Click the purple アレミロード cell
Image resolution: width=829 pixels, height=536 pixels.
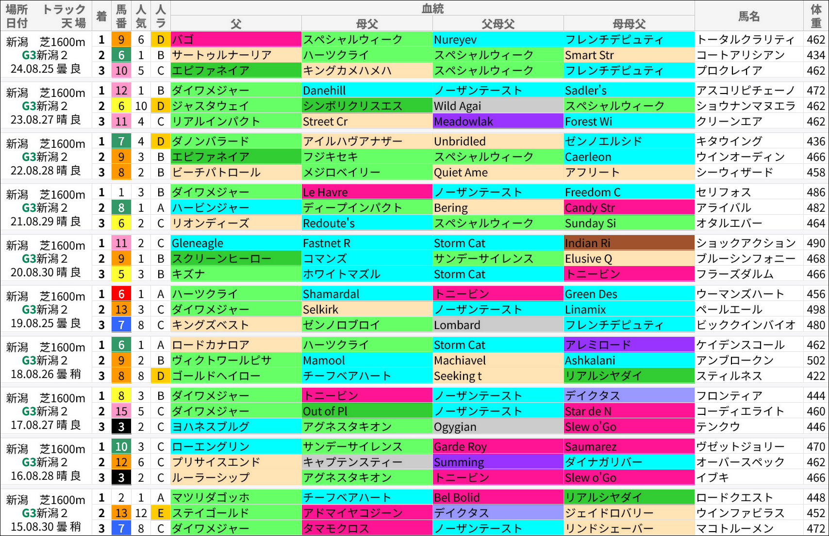pyautogui.click(x=629, y=345)
